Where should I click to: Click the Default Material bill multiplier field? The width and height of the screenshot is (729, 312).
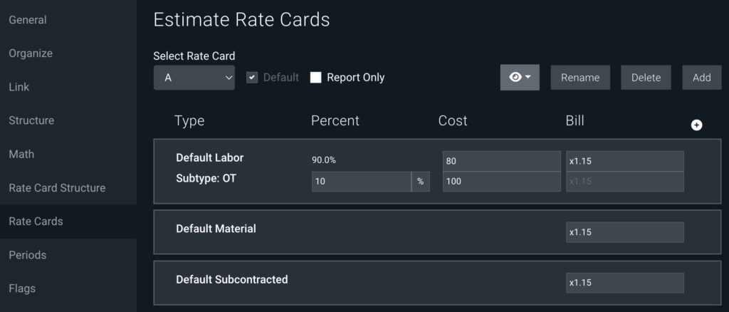[x=625, y=232]
